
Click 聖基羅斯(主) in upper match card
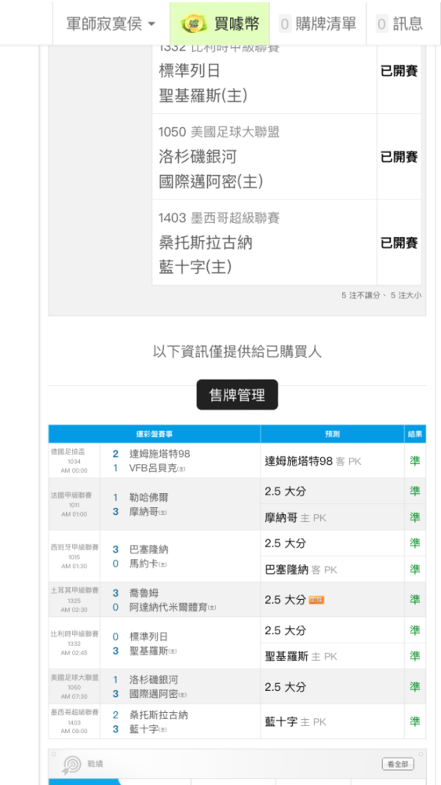[x=202, y=96]
